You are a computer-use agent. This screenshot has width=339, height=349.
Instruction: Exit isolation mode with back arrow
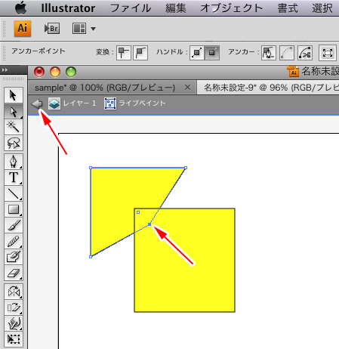tap(37, 103)
